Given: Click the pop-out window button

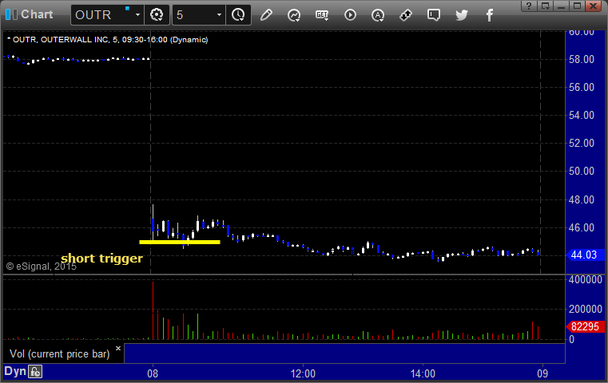Looking at the screenshot, I should click(546, 6).
